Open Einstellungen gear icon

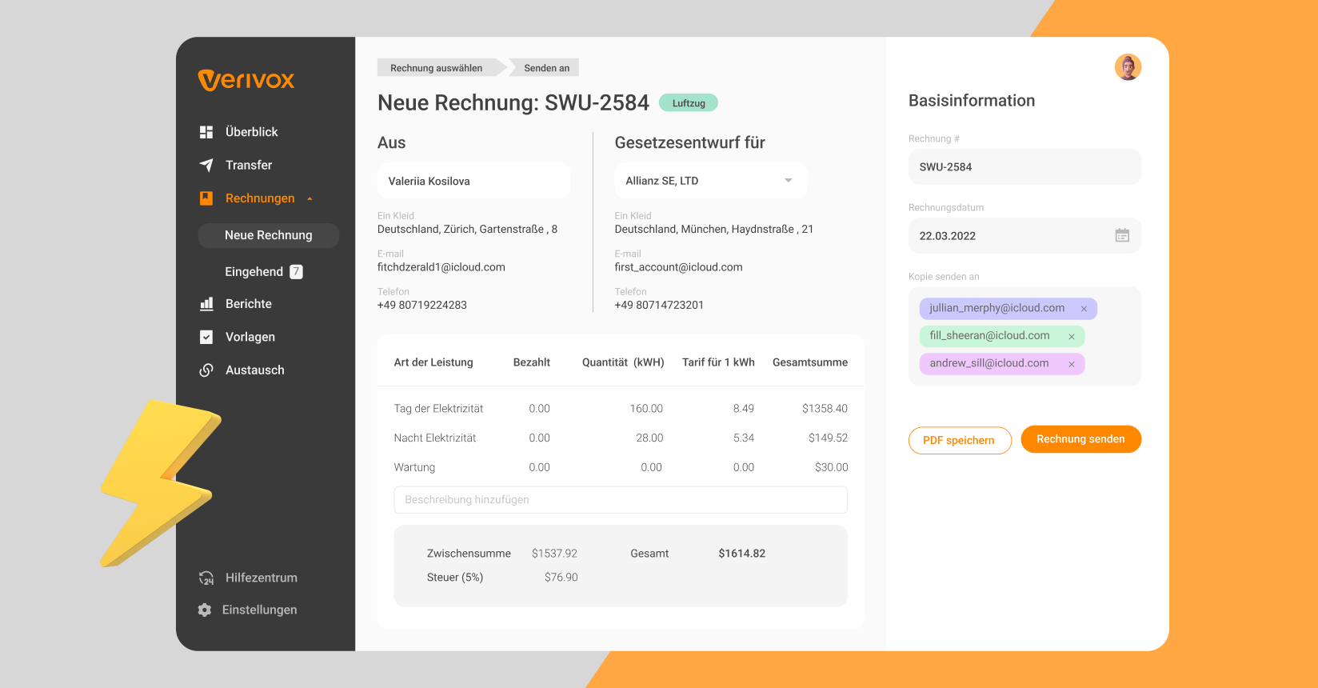tap(205, 610)
